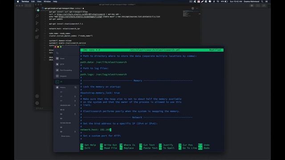Click the screen recording icon in menu bar
285x160 pixels.
click(x=191, y=1)
